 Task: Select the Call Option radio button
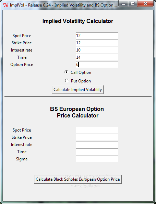click(67, 72)
